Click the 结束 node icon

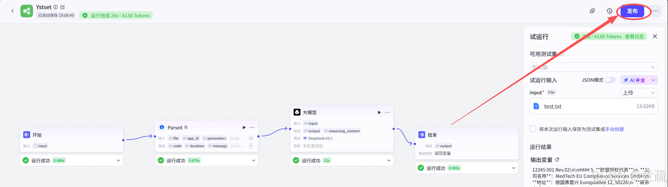(422, 135)
